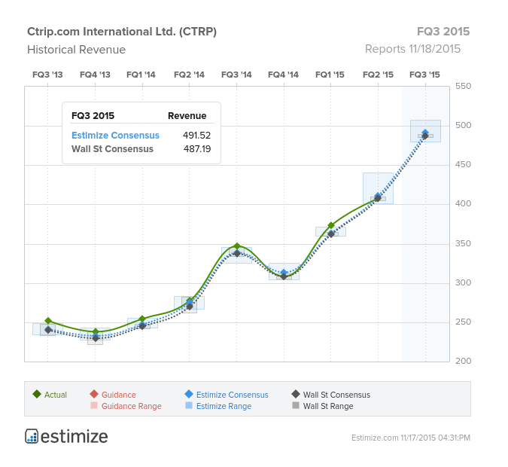Screen dimensions: 508x467
Task: Click the Wall St Range gray square swatch
Action: click(x=296, y=405)
